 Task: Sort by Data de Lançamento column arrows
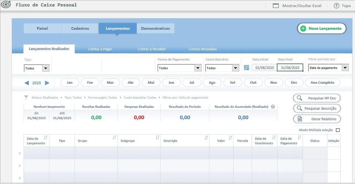pyautogui.click(x=46, y=138)
